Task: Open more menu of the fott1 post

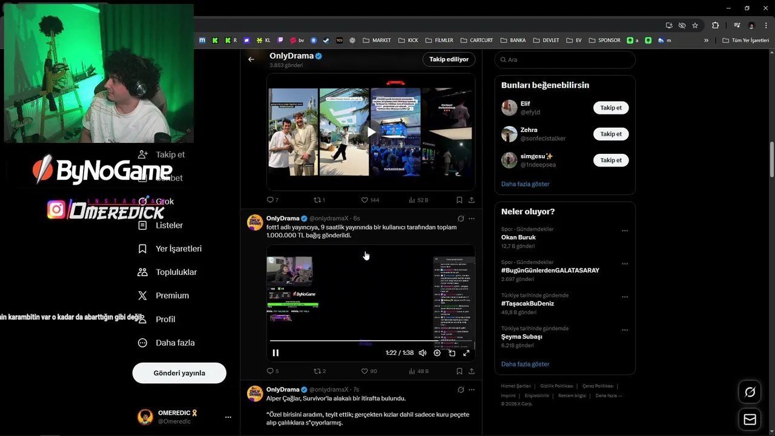Action: [472, 219]
